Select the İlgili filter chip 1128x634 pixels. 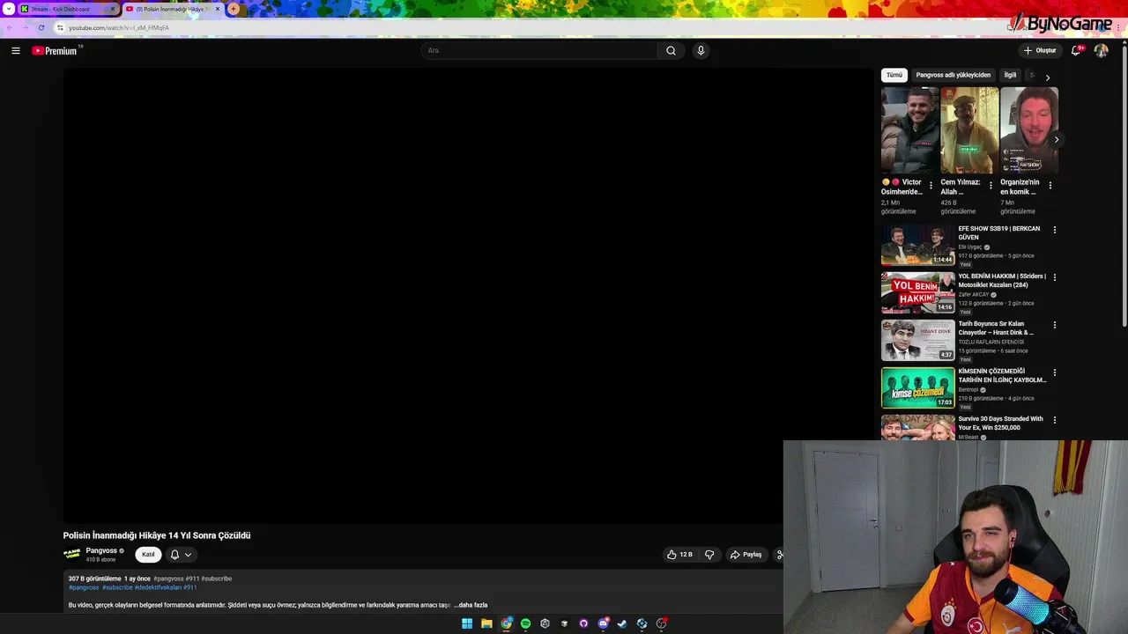click(x=1011, y=75)
